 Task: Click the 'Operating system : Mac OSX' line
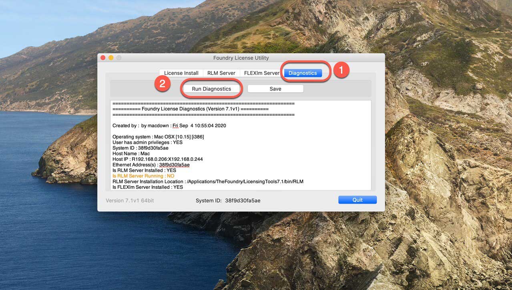158,137
